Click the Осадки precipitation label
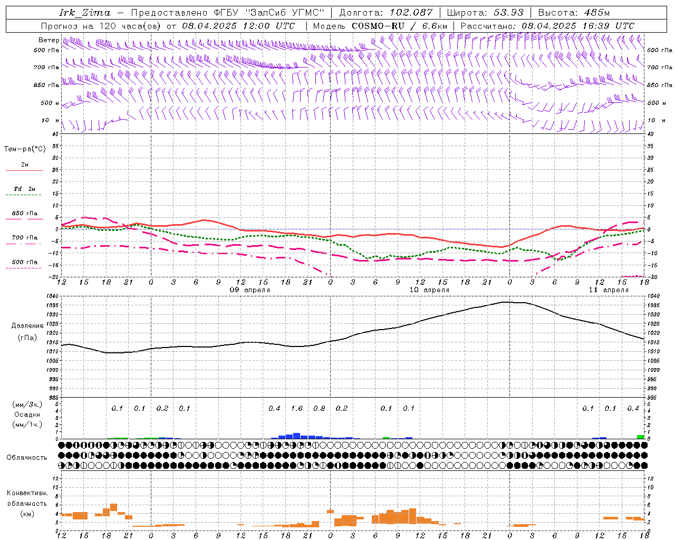The height and width of the screenshot is (540, 675). click(27, 414)
